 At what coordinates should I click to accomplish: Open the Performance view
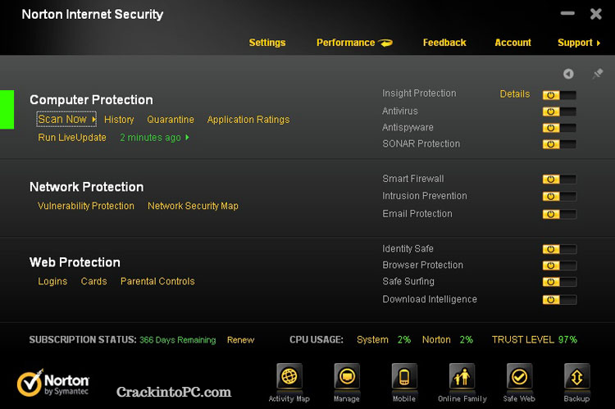(x=345, y=43)
